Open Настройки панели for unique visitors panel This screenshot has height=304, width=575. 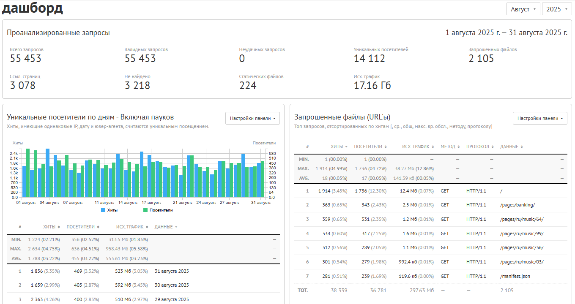(253, 118)
